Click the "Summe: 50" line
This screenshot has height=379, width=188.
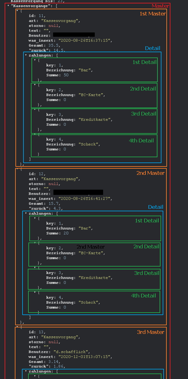(x=57, y=75)
